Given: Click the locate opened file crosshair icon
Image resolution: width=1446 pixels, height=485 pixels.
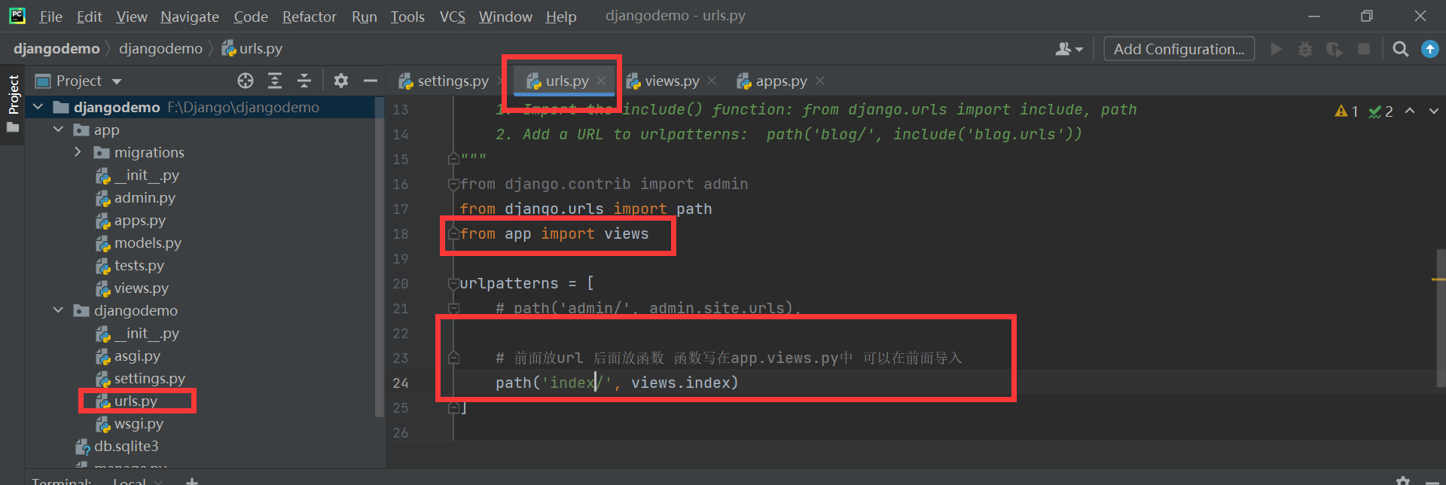Looking at the screenshot, I should coord(246,81).
